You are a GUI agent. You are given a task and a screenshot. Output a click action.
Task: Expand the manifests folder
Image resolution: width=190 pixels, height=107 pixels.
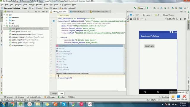coord(7,18)
